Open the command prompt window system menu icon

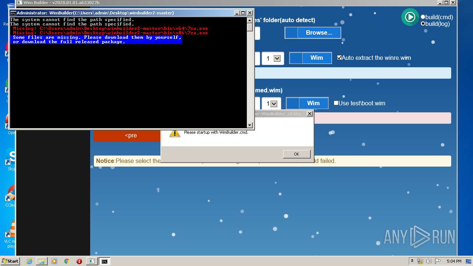pos(13,13)
